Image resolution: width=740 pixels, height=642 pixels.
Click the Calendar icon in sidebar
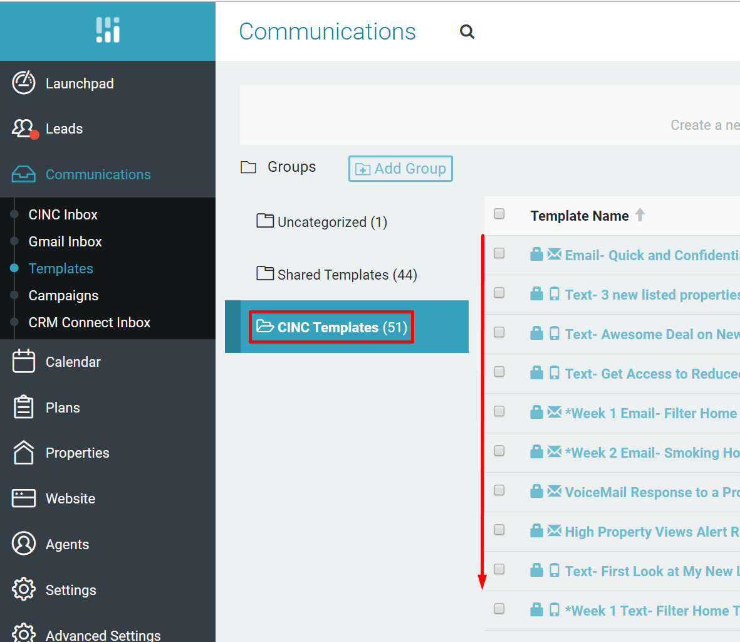click(x=23, y=361)
